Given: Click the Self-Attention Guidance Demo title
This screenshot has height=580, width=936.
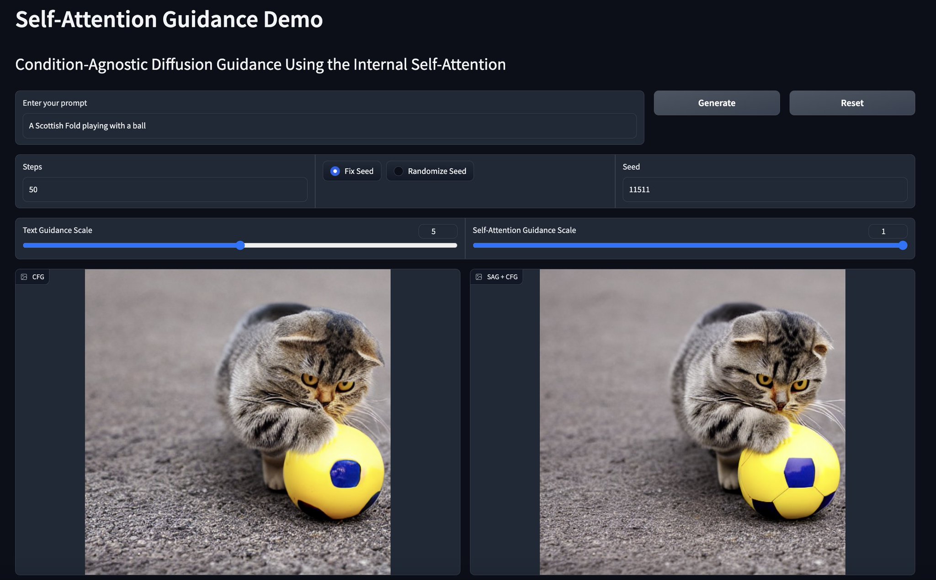Looking at the screenshot, I should coord(169,19).
